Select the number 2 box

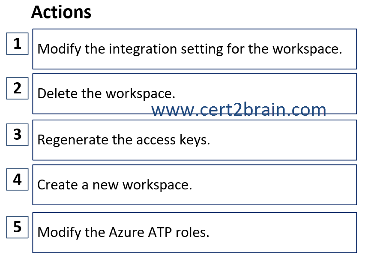[17, 88]
